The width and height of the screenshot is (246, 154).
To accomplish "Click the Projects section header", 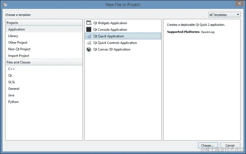I will pos(44,23).
